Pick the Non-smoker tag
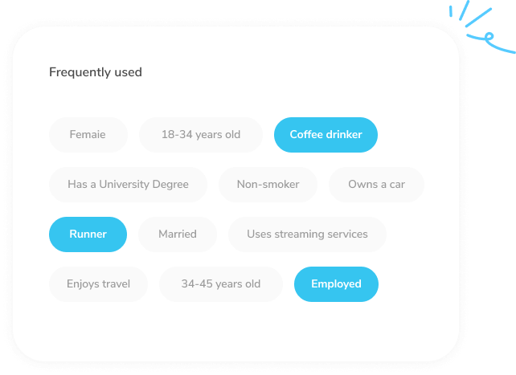 click(x=268, y=185)
